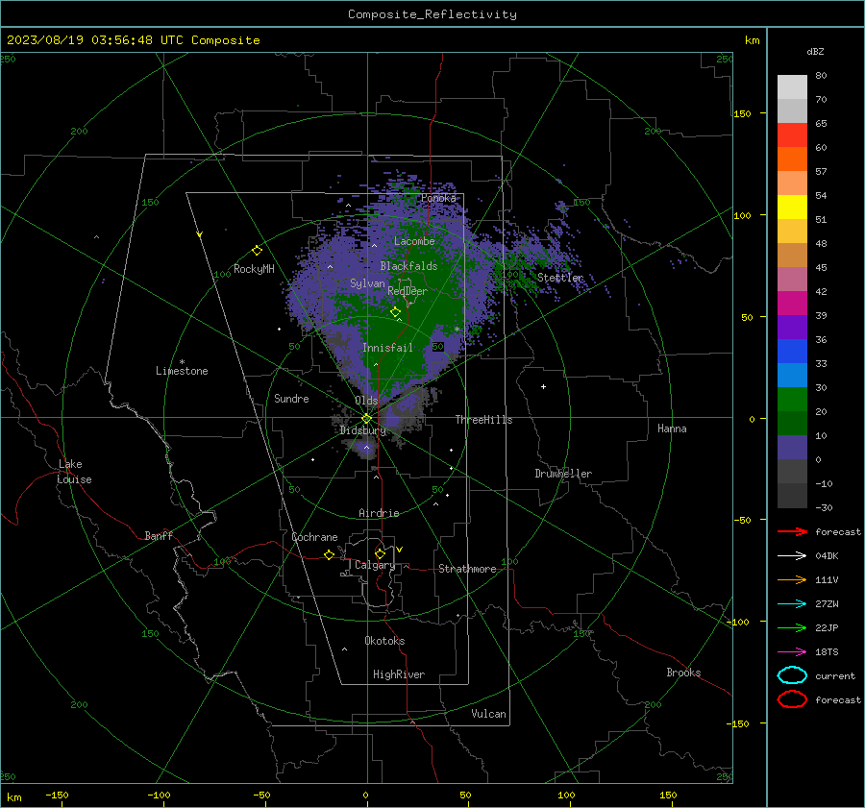
Task: Click the dBZ legend heading
Action: tap(815, 51)
